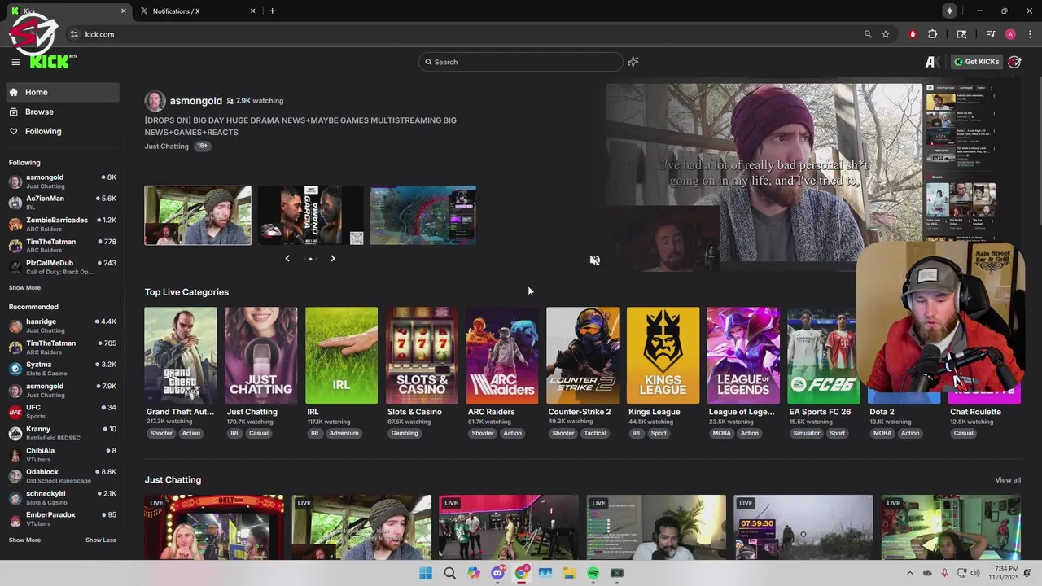Open File Explorer from taskbar
Image resolution: width=1042 pixels, height=586 pixels.
point(569,573)
